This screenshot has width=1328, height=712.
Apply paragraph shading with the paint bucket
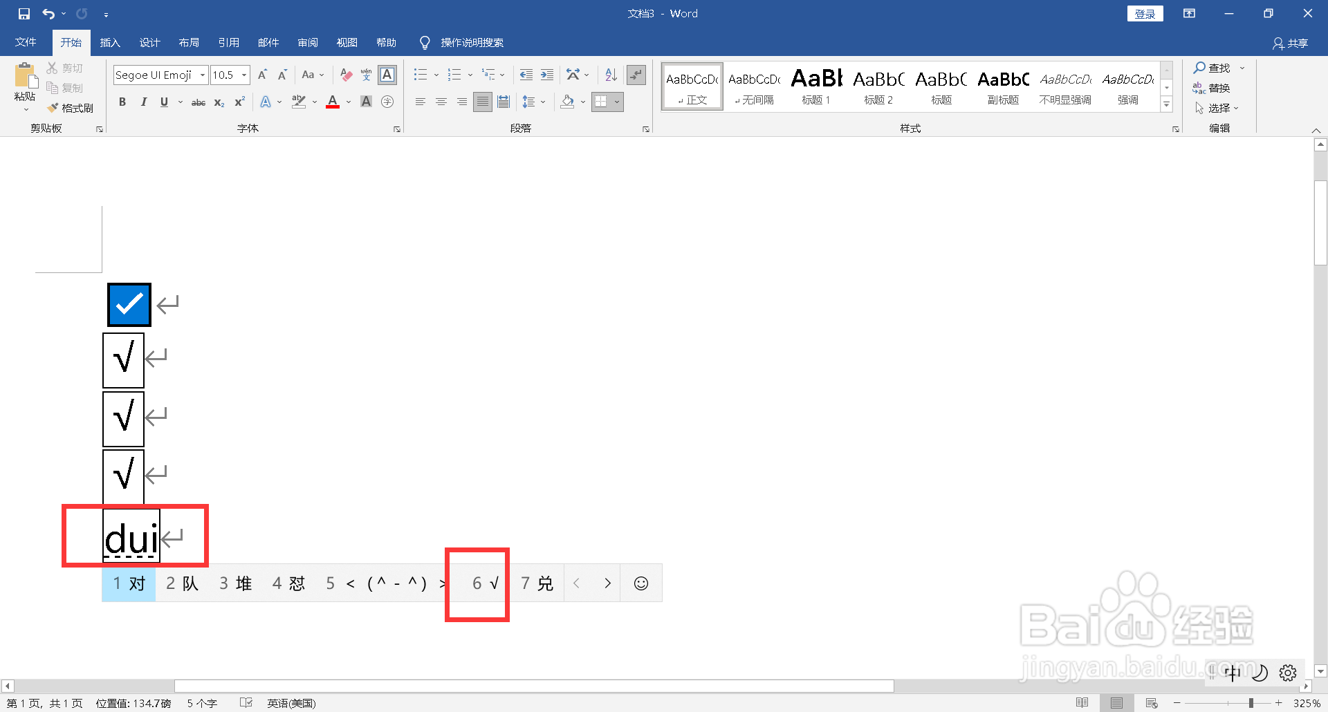(567, 102)
